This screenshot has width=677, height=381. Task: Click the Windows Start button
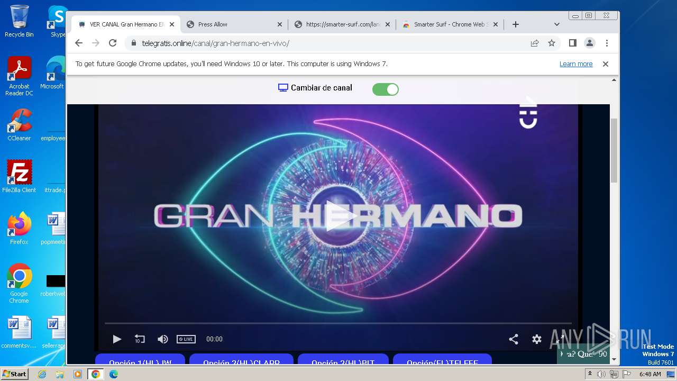point(14,374)
